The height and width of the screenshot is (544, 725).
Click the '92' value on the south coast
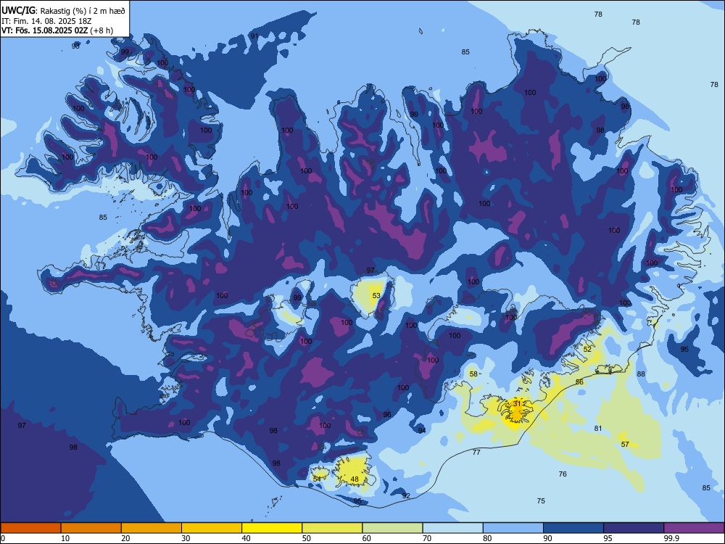[406, 496]
